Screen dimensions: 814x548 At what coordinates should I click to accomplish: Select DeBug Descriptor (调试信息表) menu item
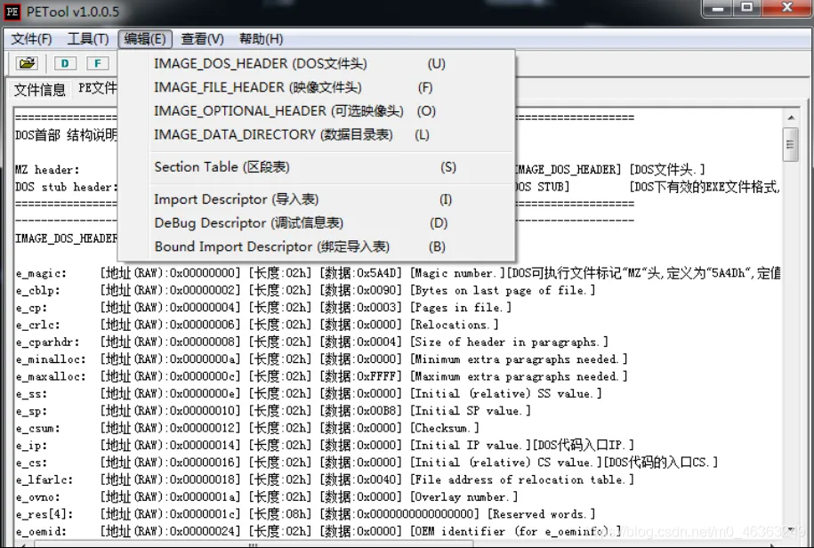pos(316,223)
